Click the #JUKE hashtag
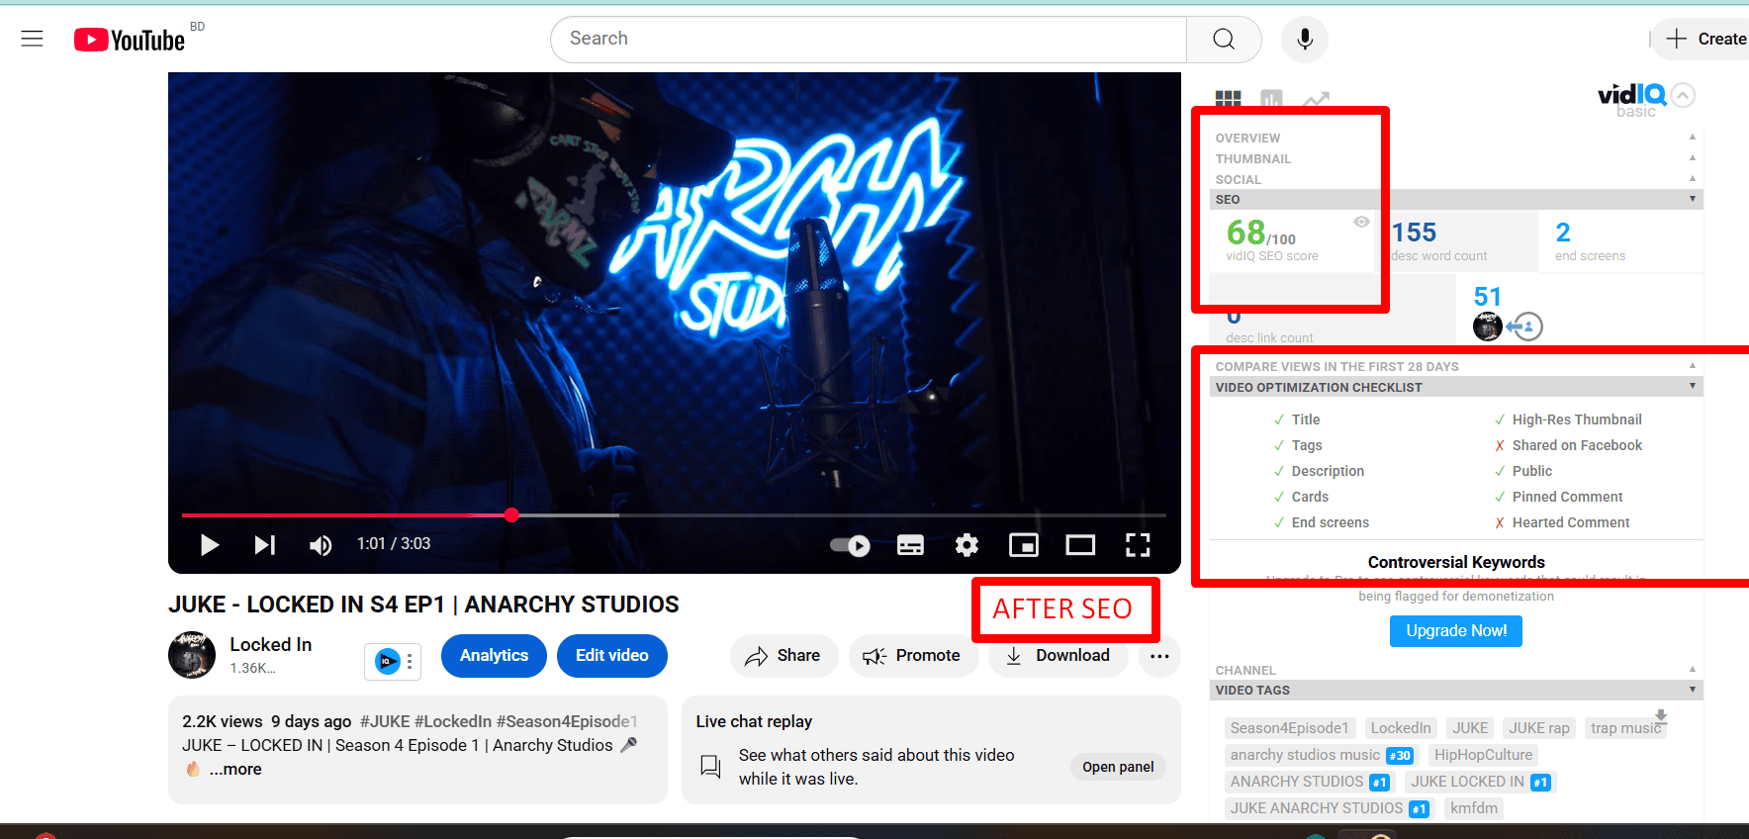1749x839 pixels. tap(385, 721)
